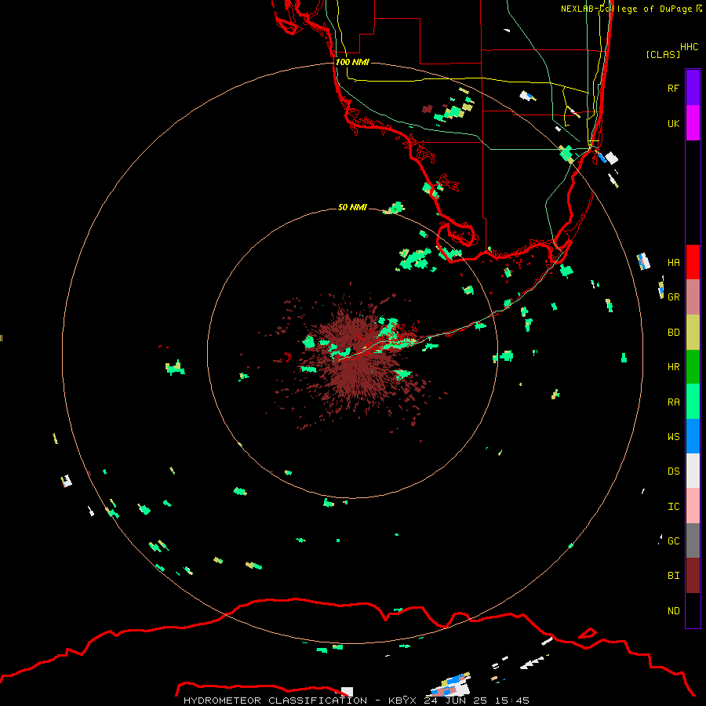
Task: Click the '50 NMI' range ring label
Action: click(352, 207)
